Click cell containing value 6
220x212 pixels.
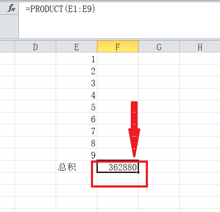(76, 118)
